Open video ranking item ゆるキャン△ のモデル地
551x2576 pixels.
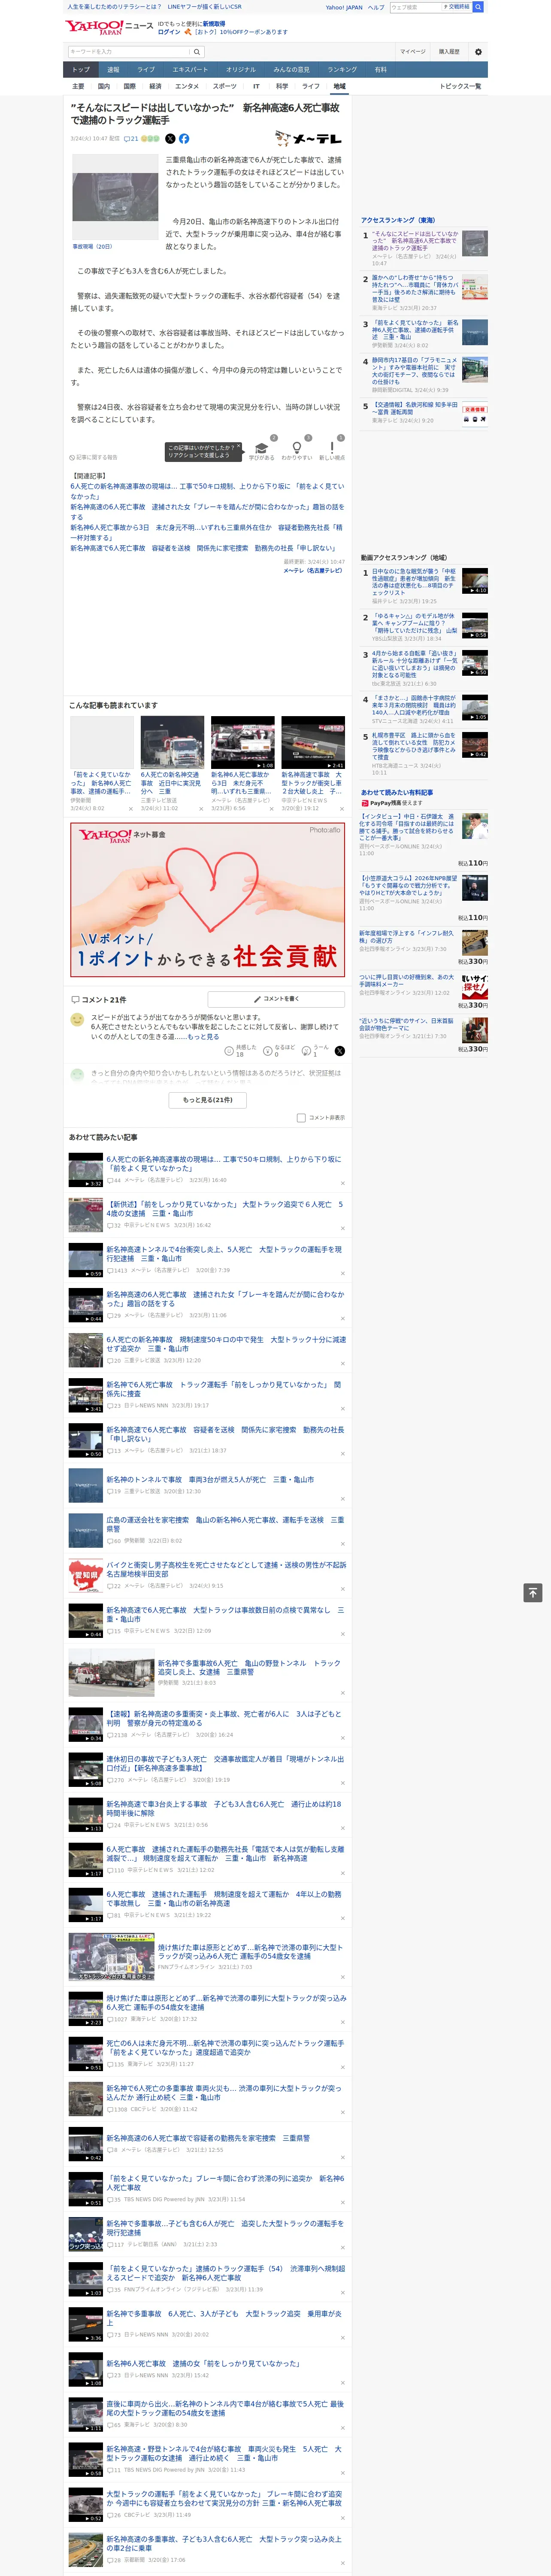point(414,624)
